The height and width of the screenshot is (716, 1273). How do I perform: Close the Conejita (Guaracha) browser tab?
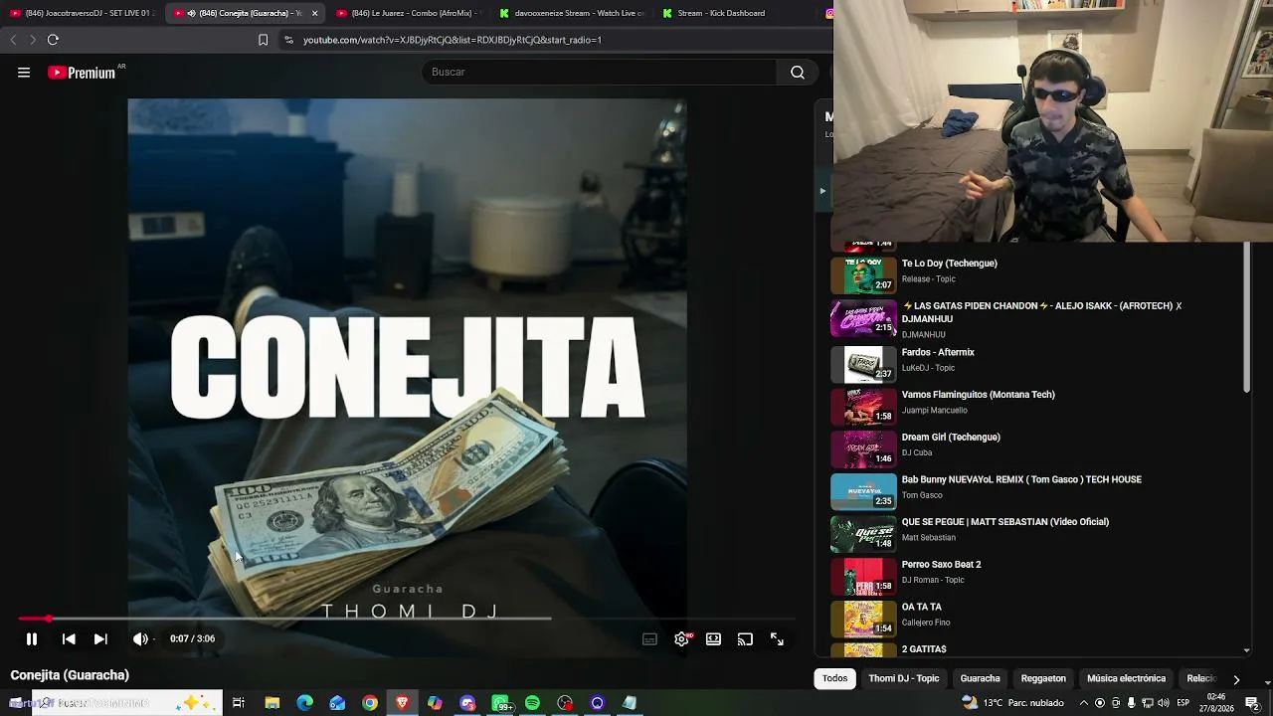314,13
